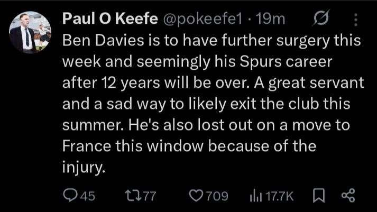Screen dimensions: 377x212
Task: Click the 709 likes count
Action: click(x=216, y=196)
